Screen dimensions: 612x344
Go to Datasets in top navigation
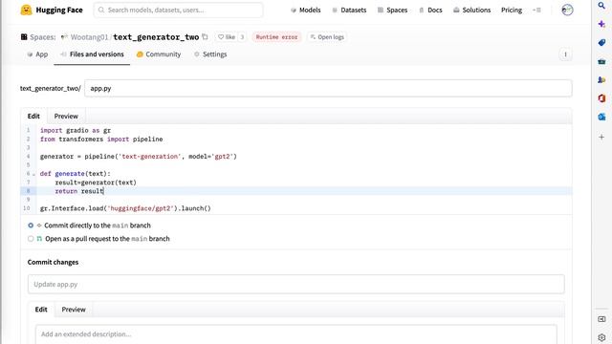click(349, 11)
